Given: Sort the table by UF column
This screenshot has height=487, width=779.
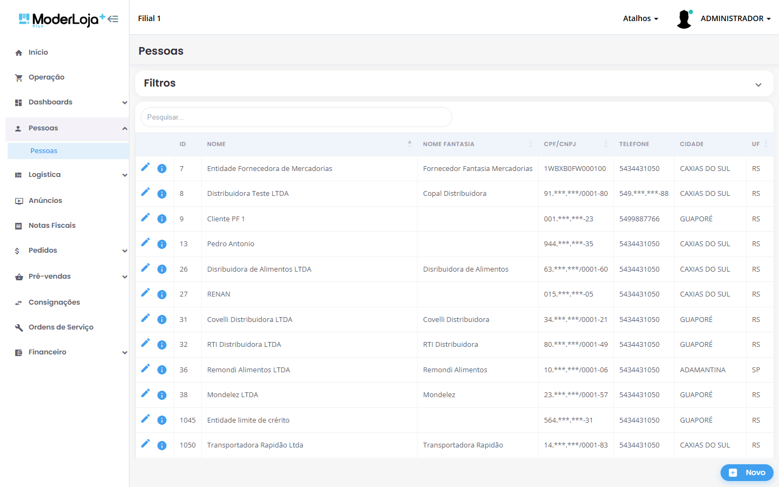Looking at the screenshot, I should click(x=760, y=144).
